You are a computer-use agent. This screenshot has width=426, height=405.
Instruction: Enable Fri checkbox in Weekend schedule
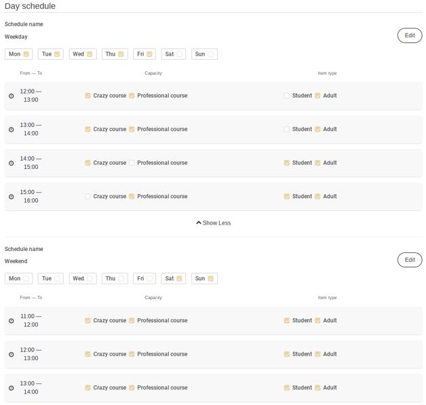tap(149, 279)
